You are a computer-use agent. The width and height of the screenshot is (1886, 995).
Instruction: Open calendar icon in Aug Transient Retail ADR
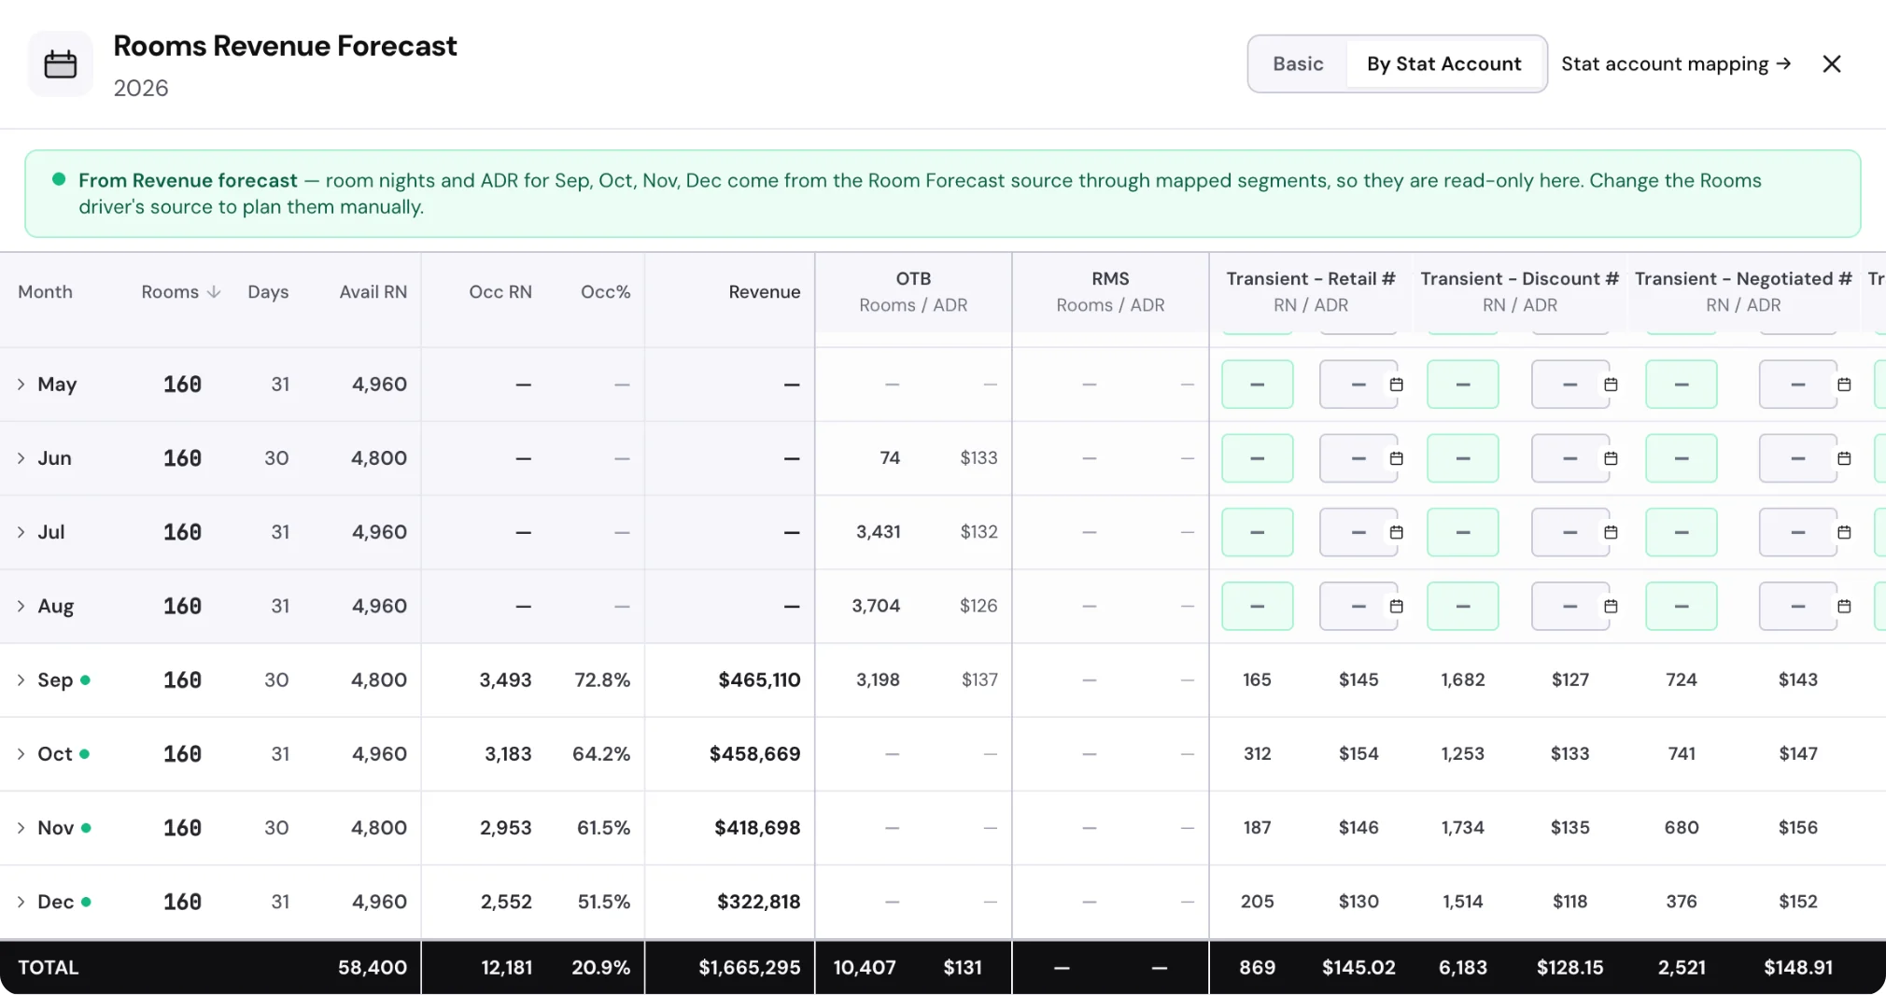pos(1396,606)
